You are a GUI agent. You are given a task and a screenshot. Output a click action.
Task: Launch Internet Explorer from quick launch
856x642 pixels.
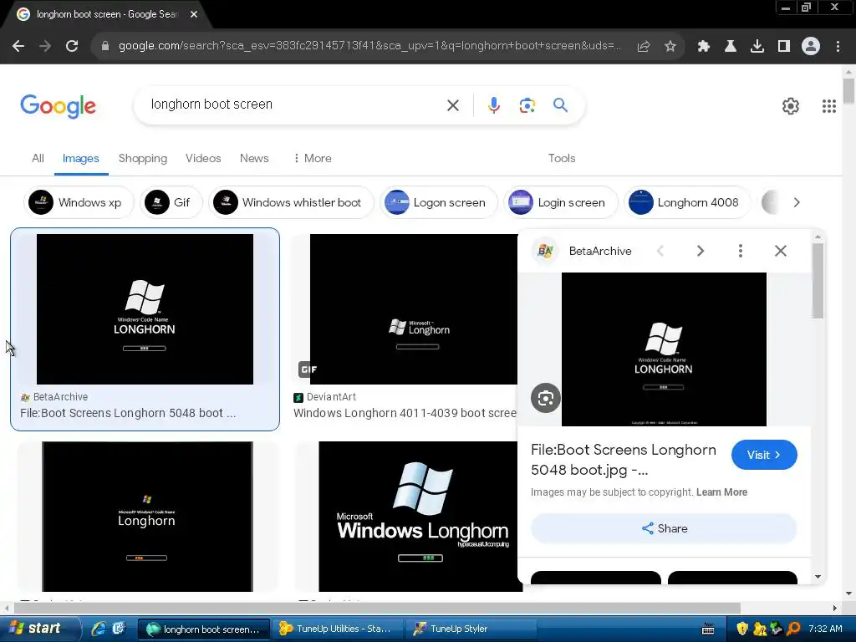[x=99, y=629]
